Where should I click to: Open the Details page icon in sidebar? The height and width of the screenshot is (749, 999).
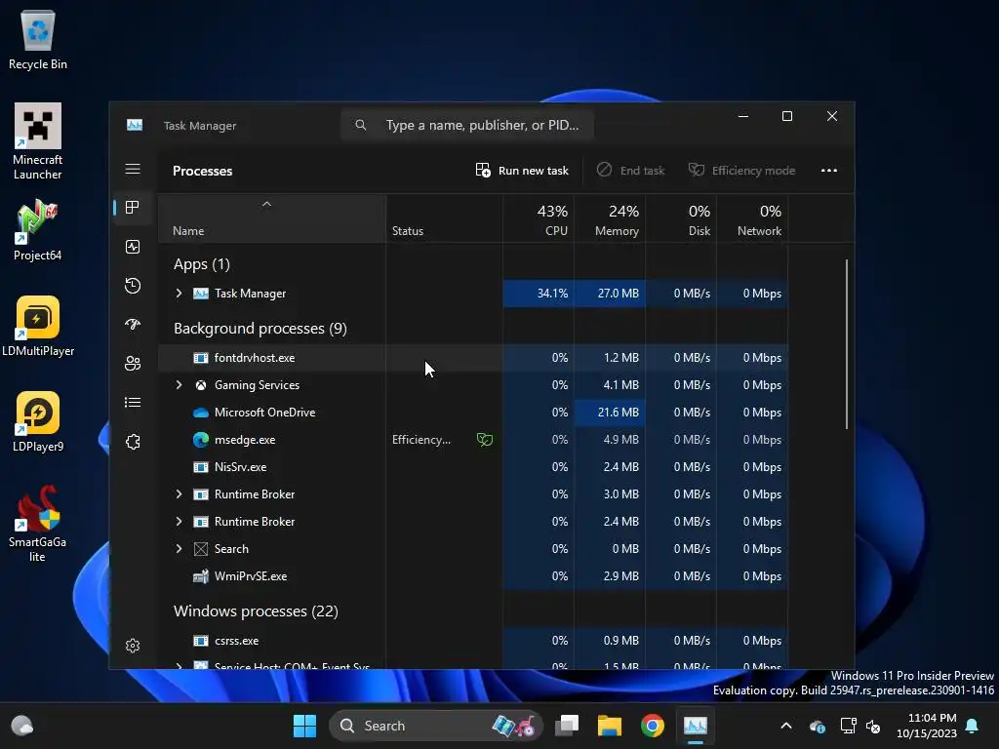point(133,403)
